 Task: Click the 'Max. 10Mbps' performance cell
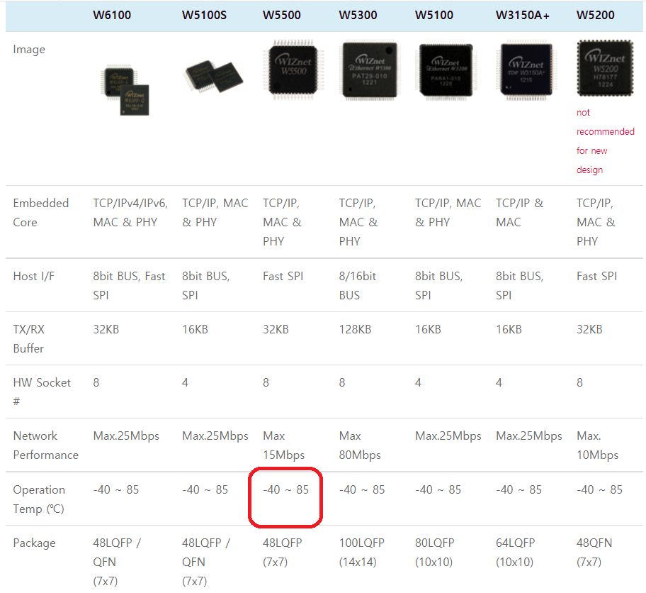[597, 445]
